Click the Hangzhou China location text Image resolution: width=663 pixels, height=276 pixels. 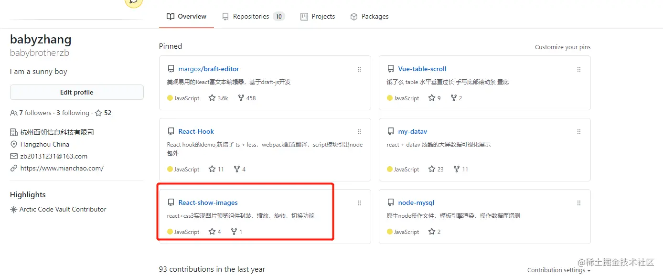point(45,144)
